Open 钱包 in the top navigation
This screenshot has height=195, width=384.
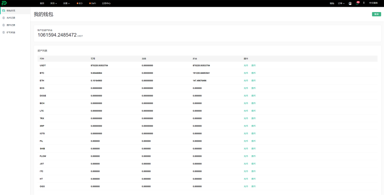(332, 4)
